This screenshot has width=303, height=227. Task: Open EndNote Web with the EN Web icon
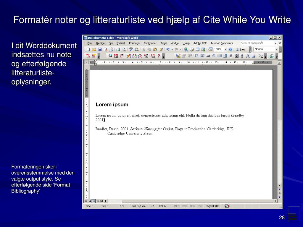116,56
